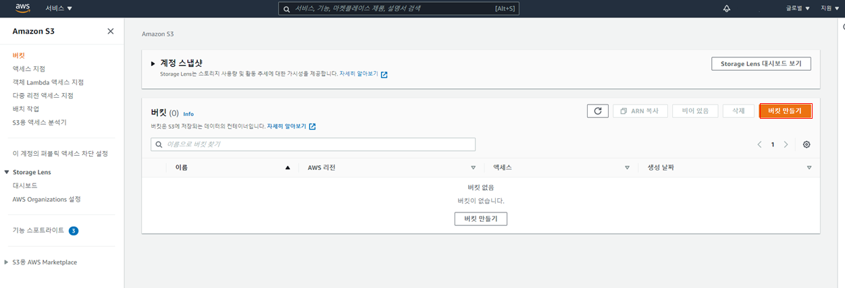Open 기능 스포트라이트 in the sidebar
This screenshot has width=845, height=288.
(x=39, y=230)
